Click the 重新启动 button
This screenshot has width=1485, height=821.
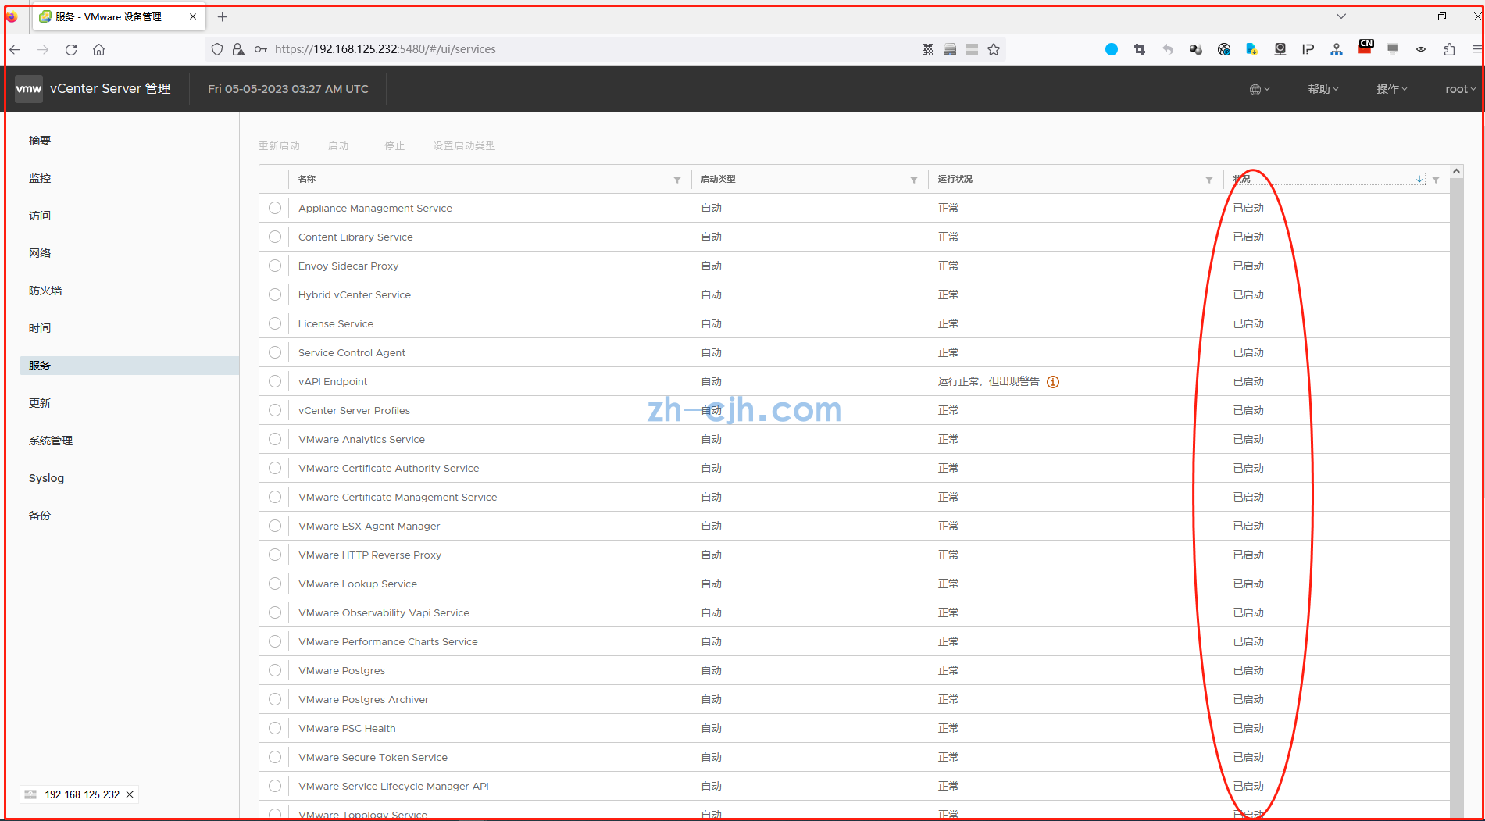click(x=279, y=146)
